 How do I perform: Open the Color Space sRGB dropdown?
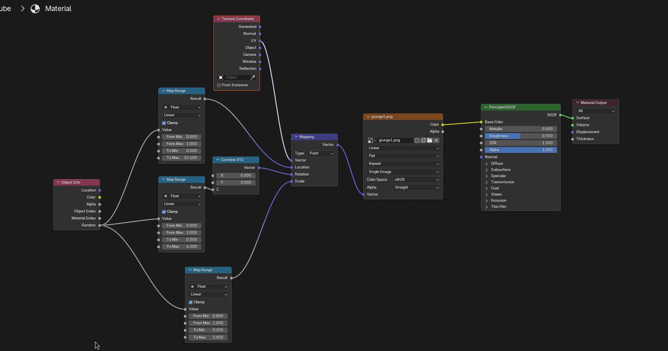[416, 180]
